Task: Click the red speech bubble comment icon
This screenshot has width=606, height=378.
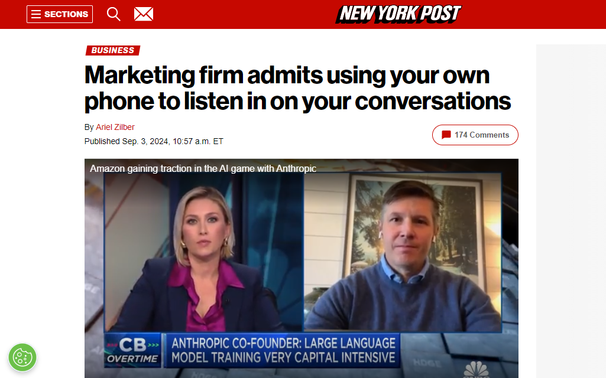Action: tap(446, 135)
